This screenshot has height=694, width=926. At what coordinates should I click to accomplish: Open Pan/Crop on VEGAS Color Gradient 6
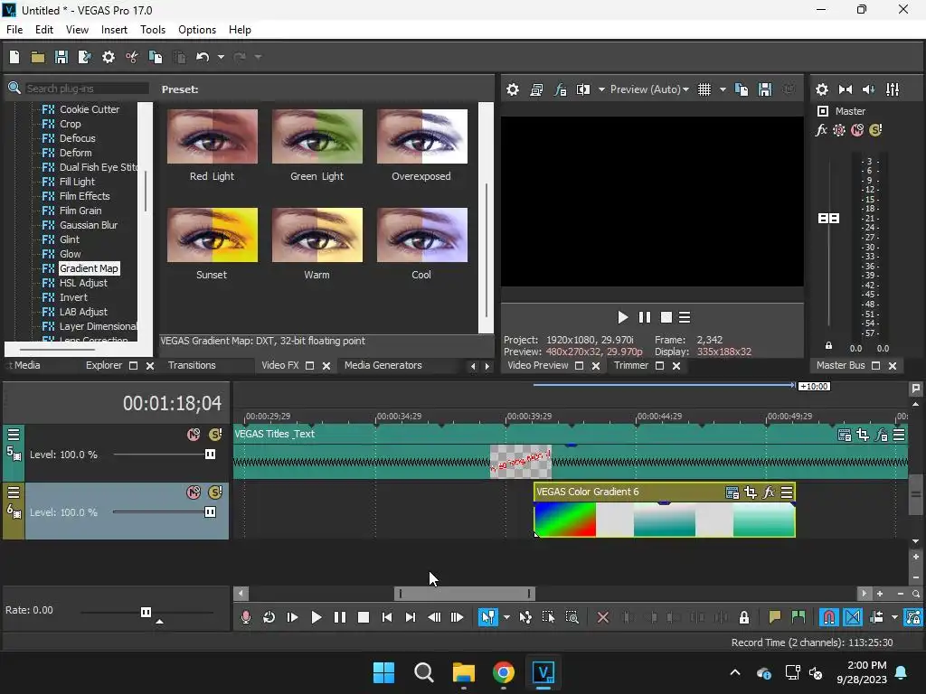tap(750, 492)
